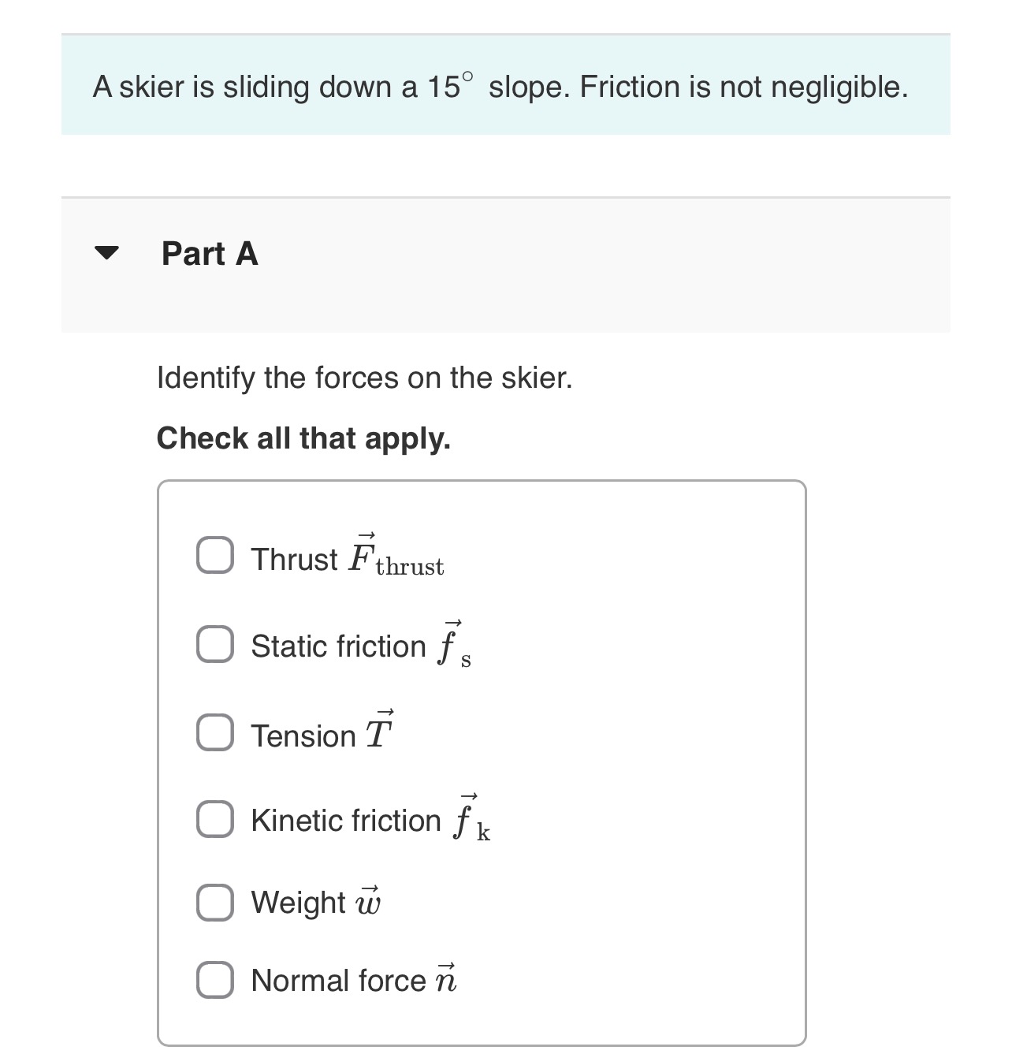Click the Part A disclosure triangle
The image size is (1012, 1054).
click(108, 253)
